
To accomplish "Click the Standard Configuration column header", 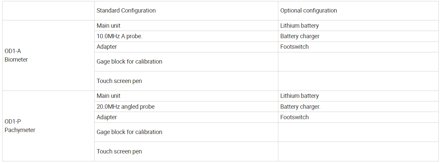I will (126, 11).
